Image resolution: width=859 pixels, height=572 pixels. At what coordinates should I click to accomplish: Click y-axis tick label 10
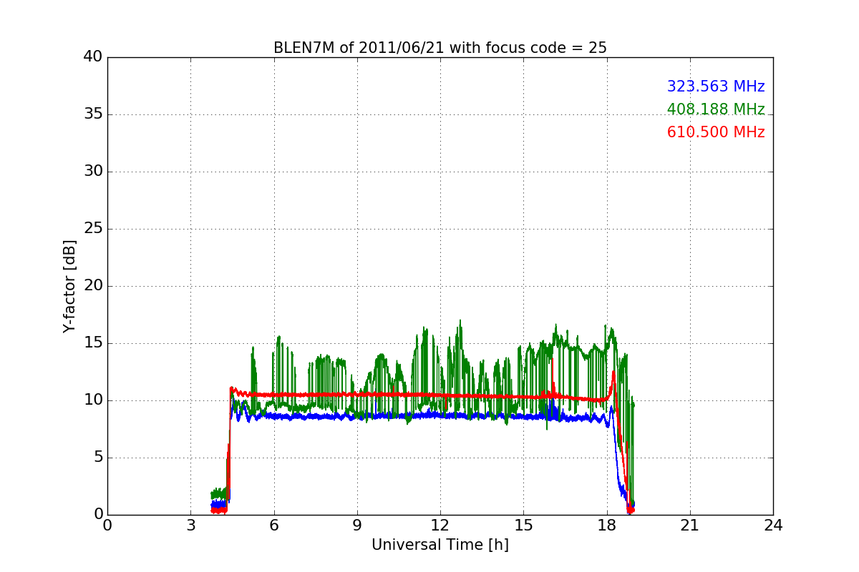[x=93, y=400]
